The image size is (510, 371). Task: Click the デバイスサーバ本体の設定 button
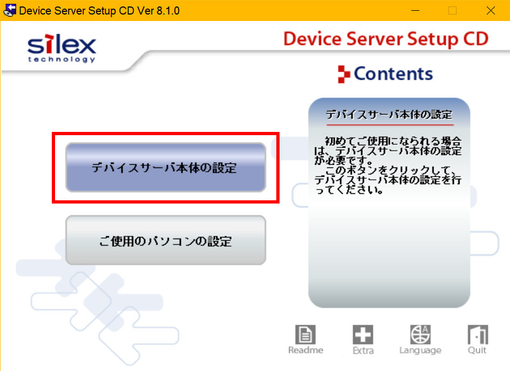[166, 167]
